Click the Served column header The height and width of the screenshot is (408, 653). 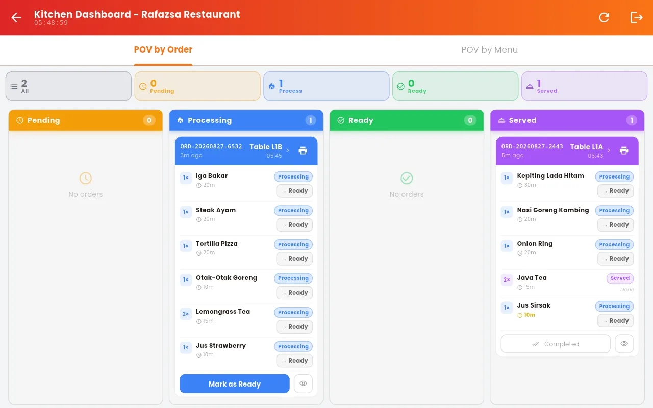pyautogui.click(x=567, y=120)
